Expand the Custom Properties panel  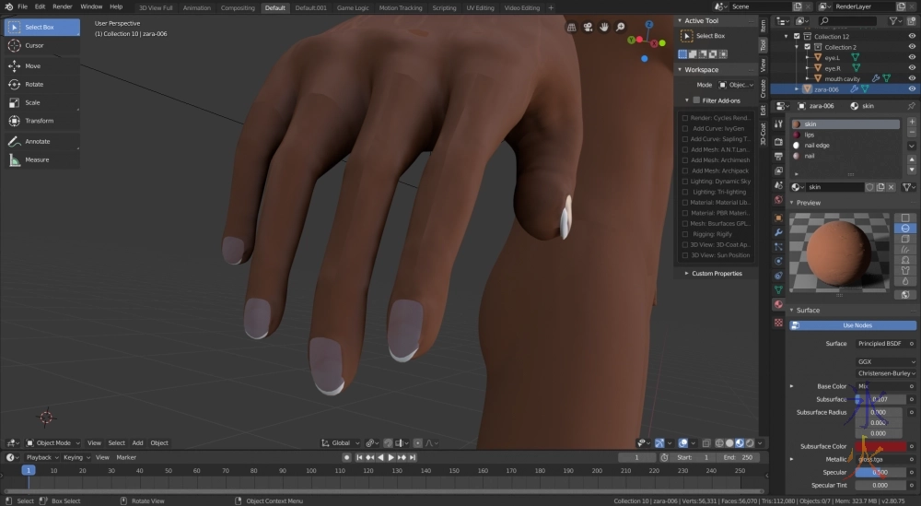point(716,274)
